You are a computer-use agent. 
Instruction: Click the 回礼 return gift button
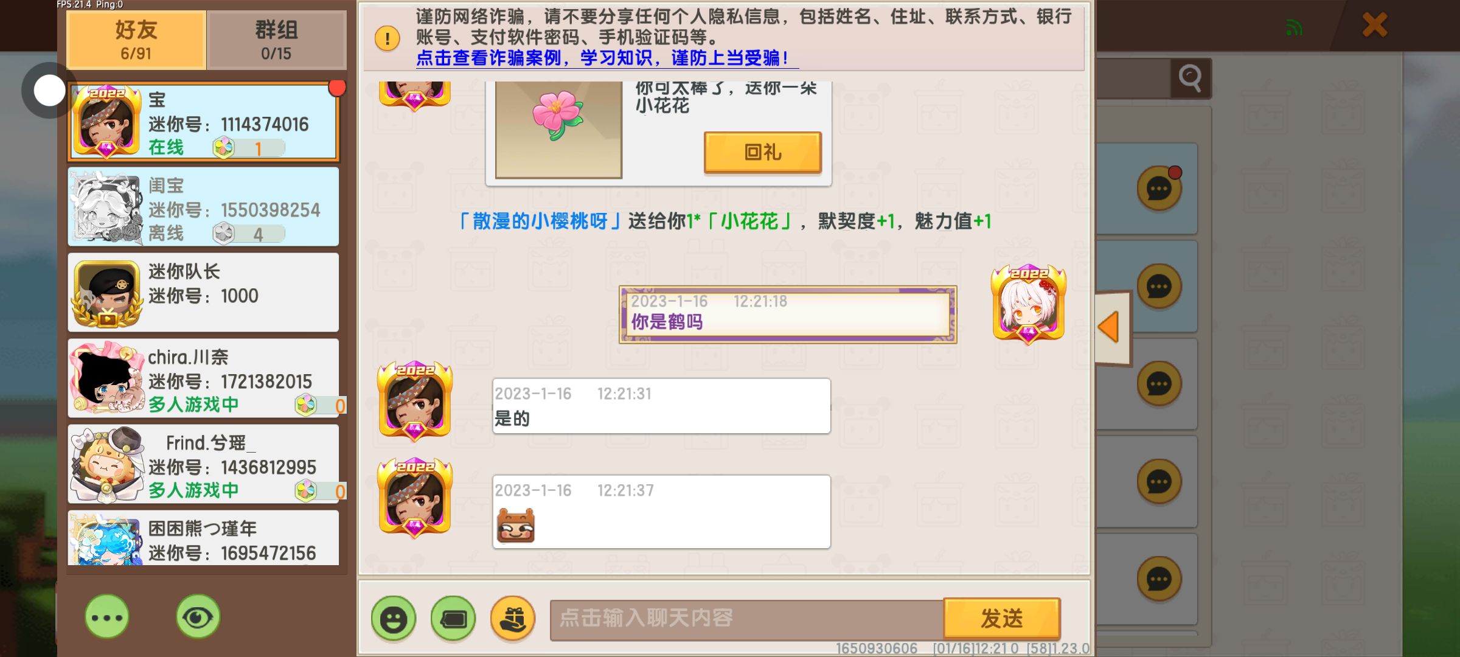click(x=763, y=152)
